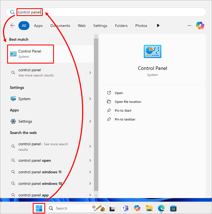Open Control Panel best match result
The image size is (212, 214).
pyautogui.click(x=30, y=54)
